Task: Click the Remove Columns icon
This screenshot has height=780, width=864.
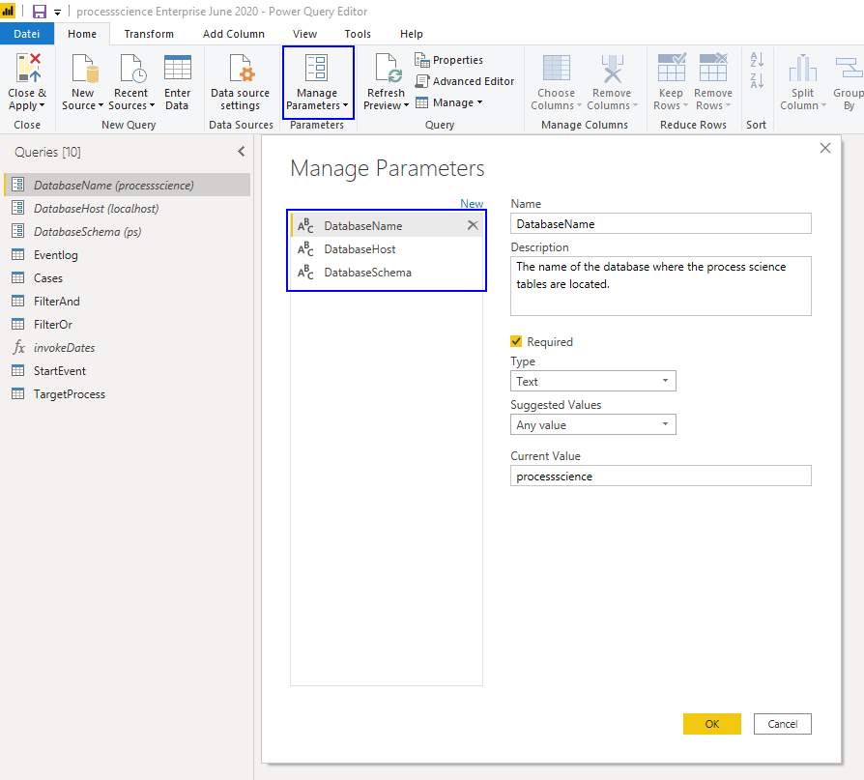Action: point(612,69)
